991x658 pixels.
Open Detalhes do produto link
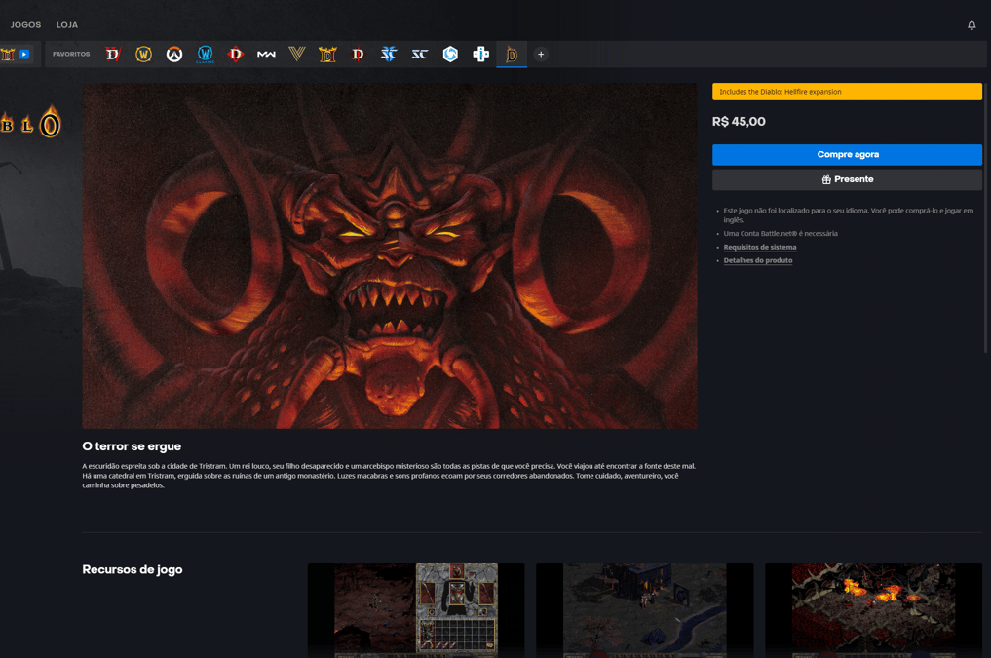click(758, 260)
